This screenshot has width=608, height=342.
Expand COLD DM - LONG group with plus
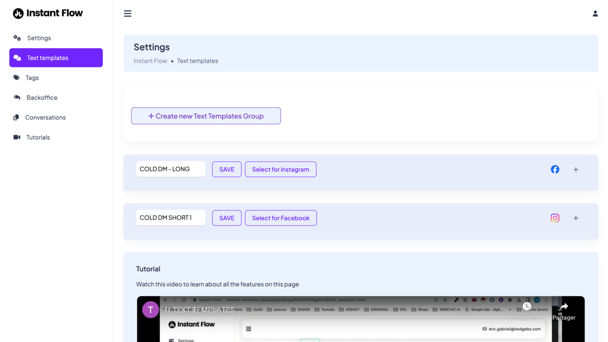[x=576, y=169]
